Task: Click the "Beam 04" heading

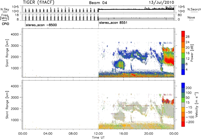Action: pyautogui.click(x=98, y=3)
